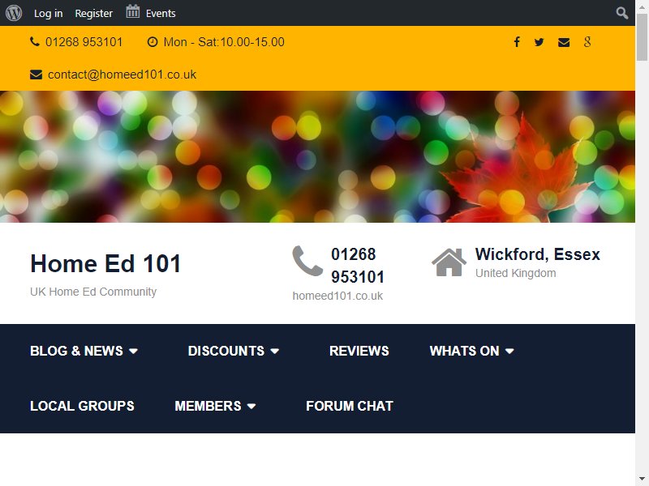Open the Whats On menu
Screen dimensions: 649x486
[x=464, y=351]
